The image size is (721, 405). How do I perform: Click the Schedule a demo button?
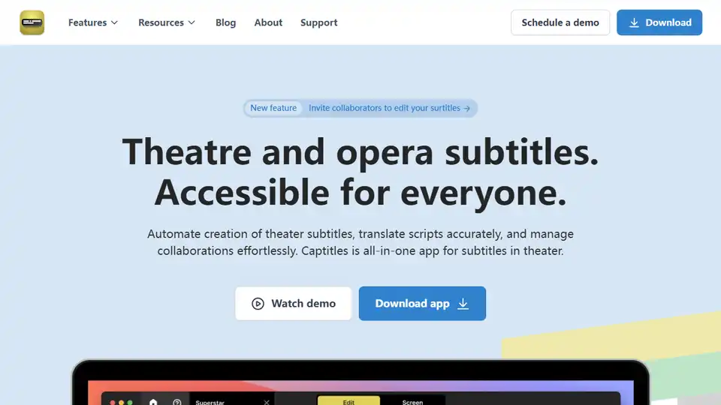[x=560, y=22]
